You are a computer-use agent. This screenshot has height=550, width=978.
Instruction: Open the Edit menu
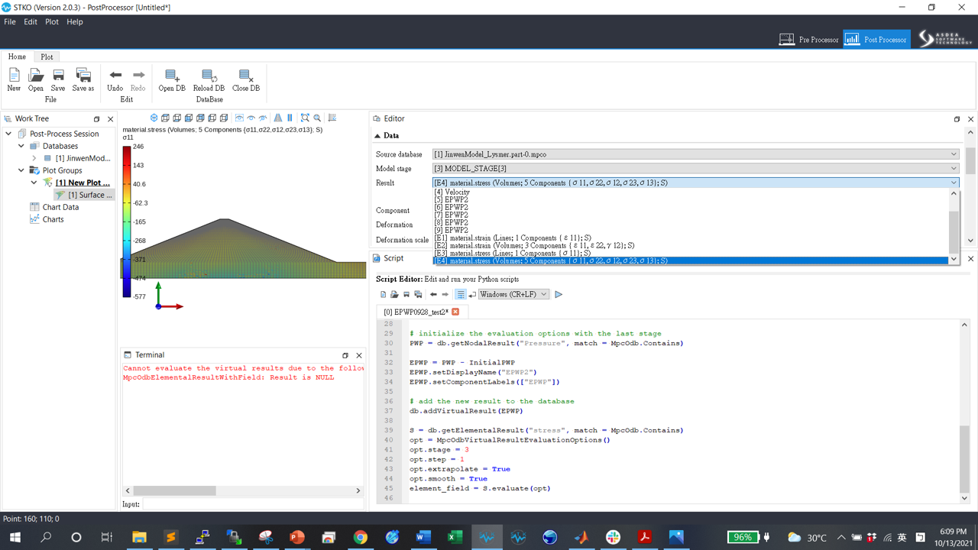pos(31,22)
